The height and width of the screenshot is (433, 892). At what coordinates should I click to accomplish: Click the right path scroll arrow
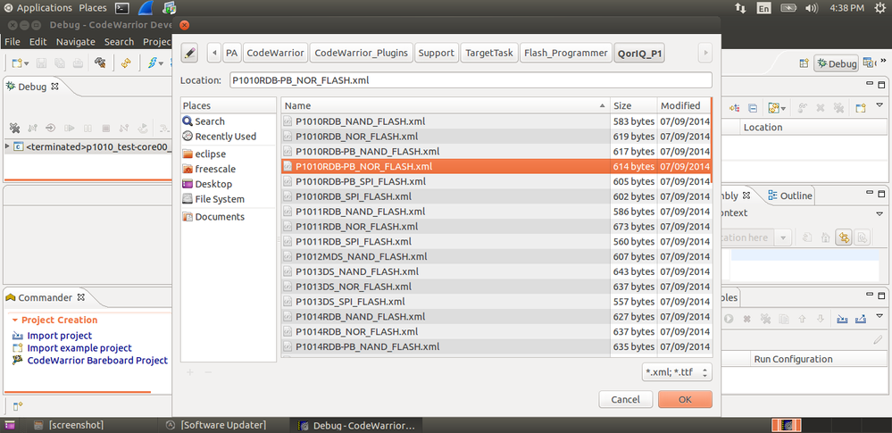(x=705, y=53)
